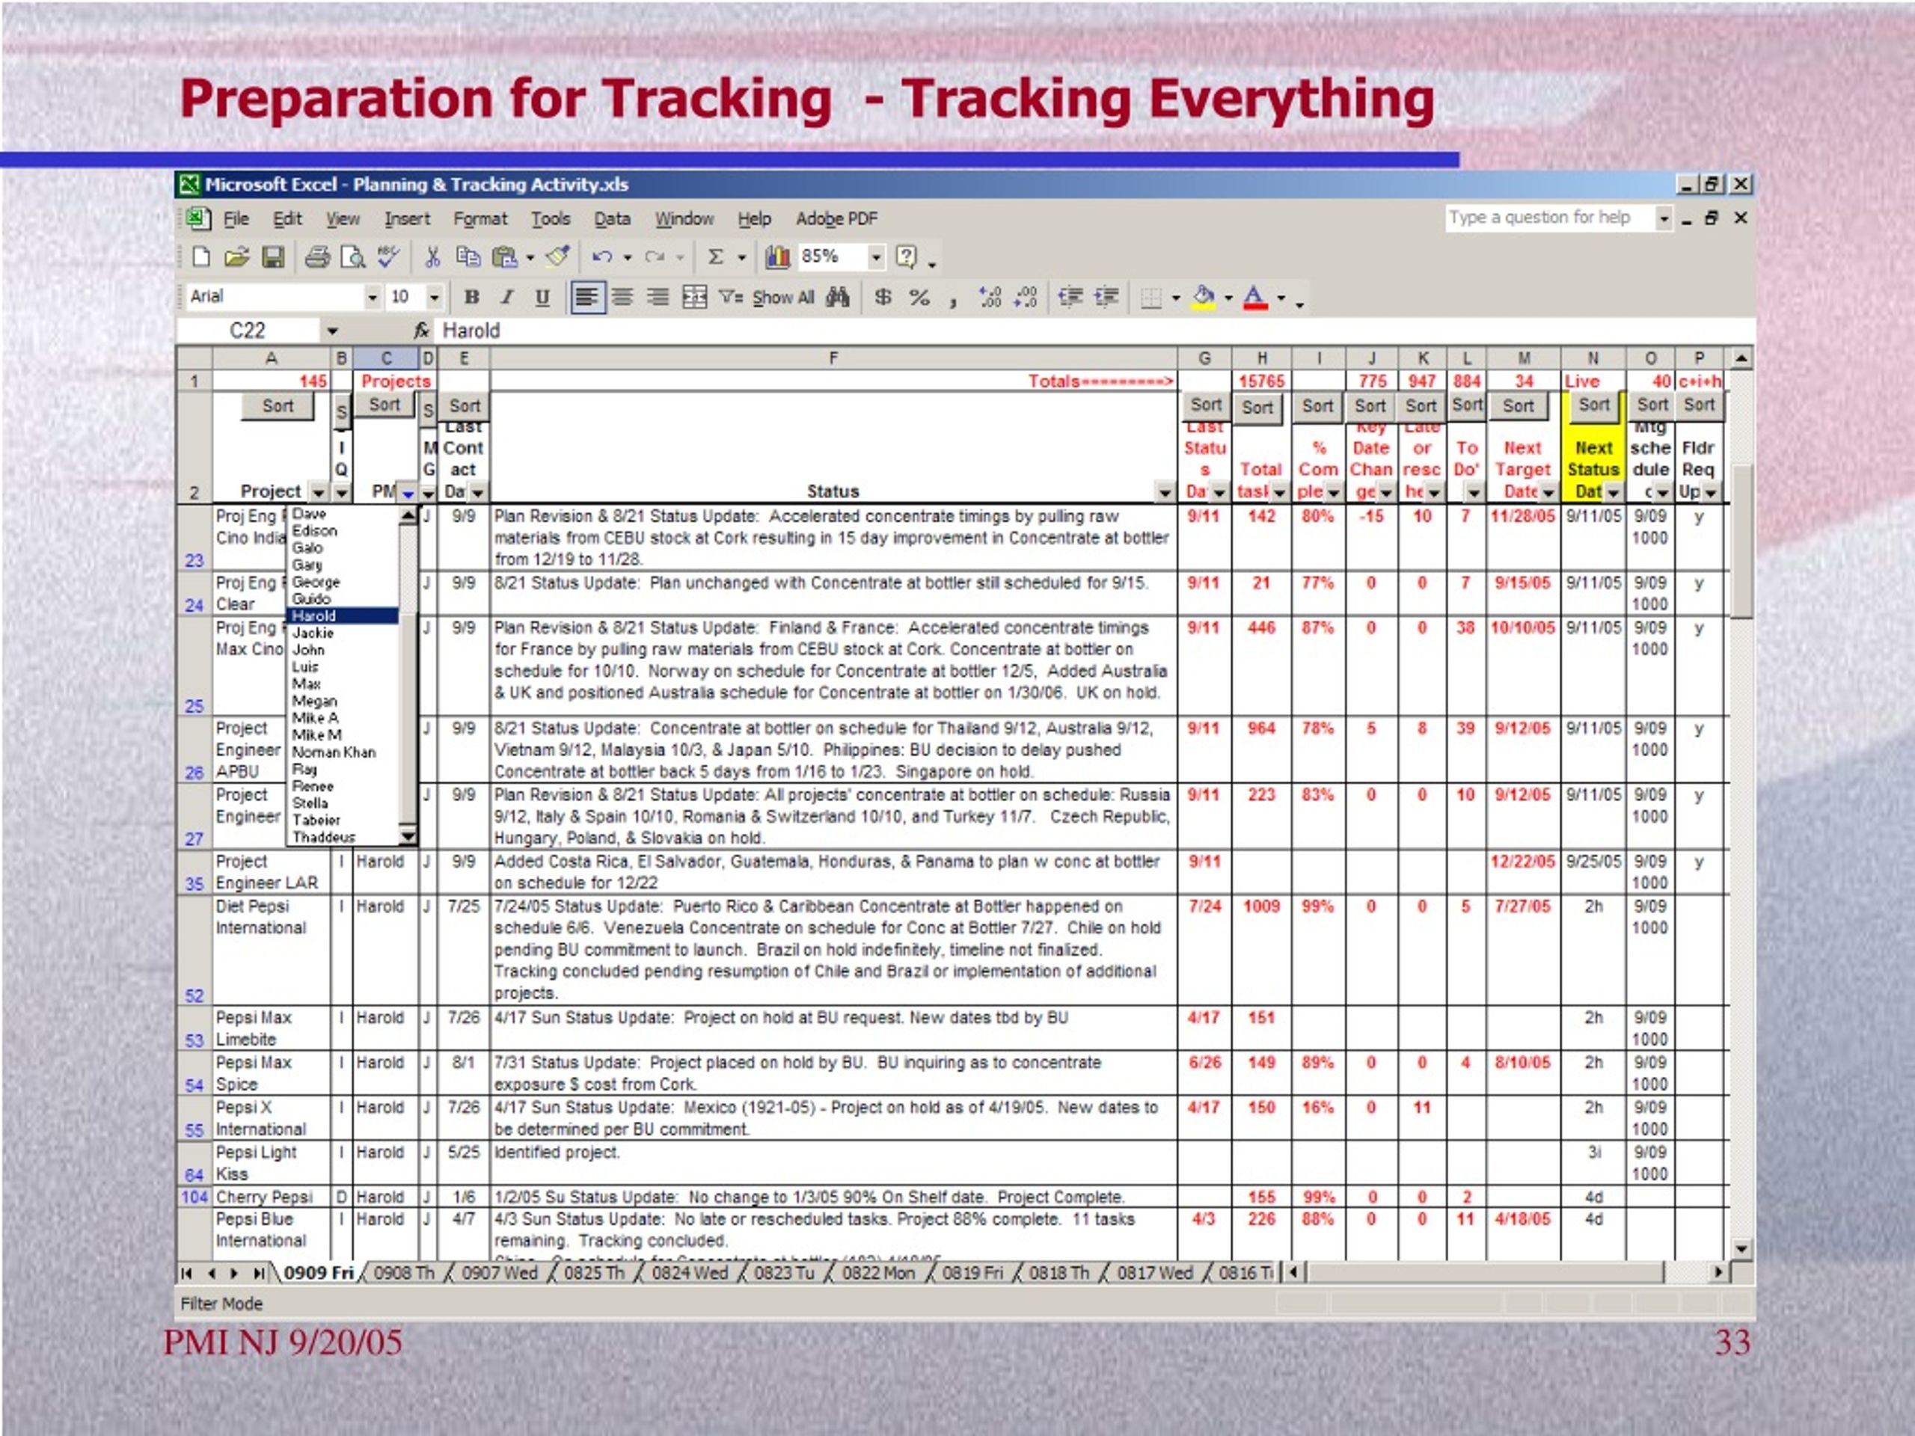
Task: Run the spelling check icon
Action: pyautogui.click(x=387, y=257)
